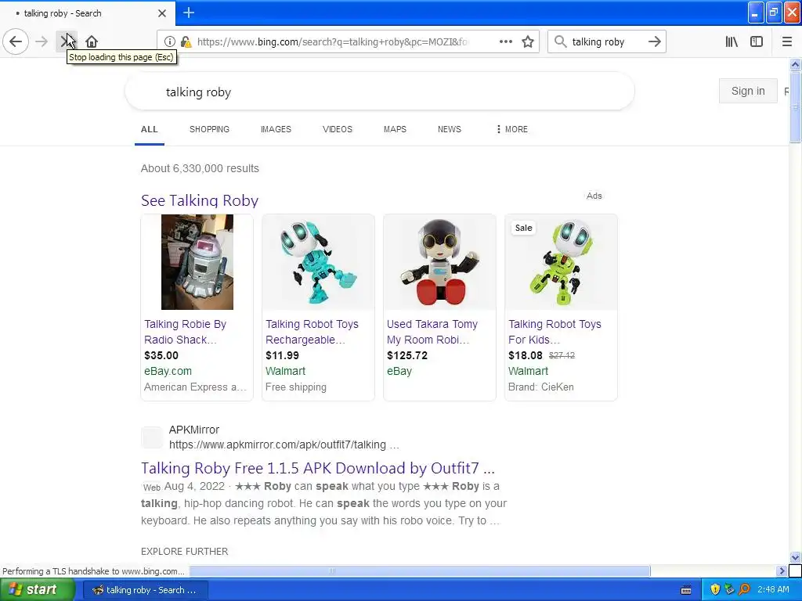This screenshot has width=802, height=601.
Task: Open the Library bookshelf icon
Action: [x=732, y=41]
